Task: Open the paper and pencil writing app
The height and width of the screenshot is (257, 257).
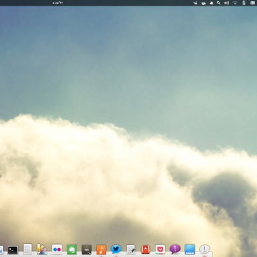Action: point(131,250)
